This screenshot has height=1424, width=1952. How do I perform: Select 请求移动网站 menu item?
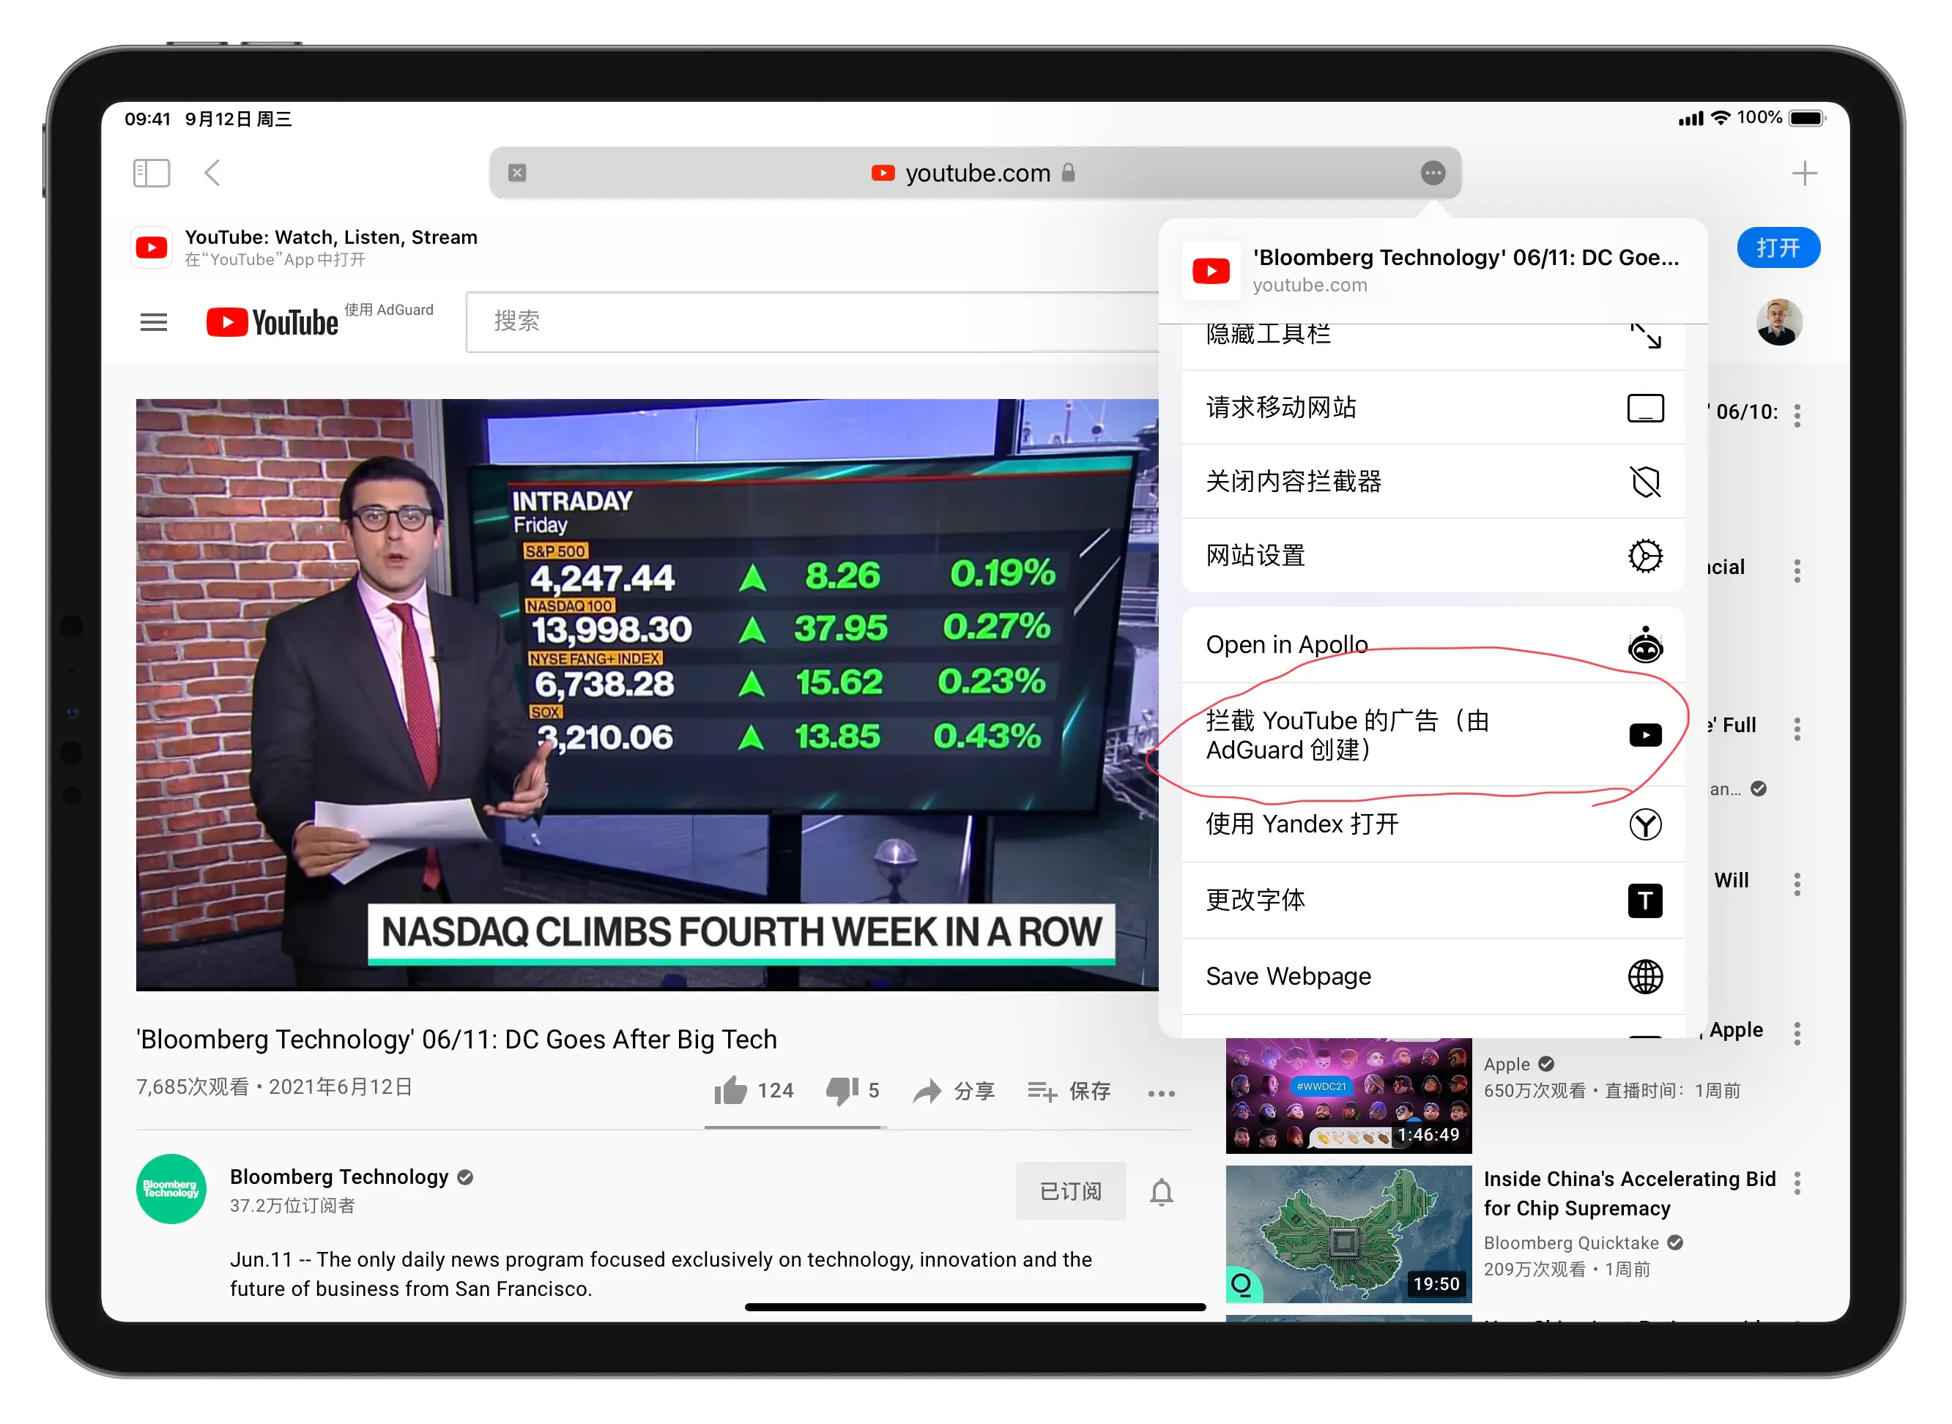tap(1433, 407)
